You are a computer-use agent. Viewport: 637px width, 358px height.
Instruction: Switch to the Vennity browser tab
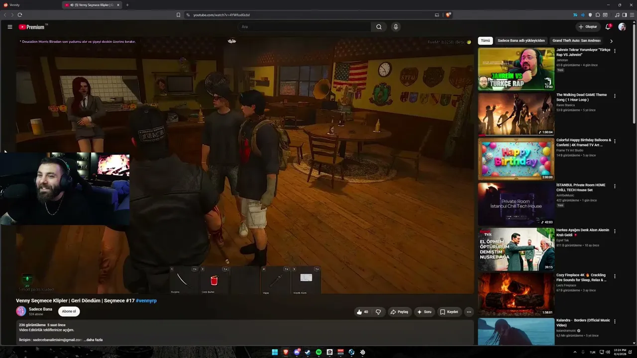point(30,5)
